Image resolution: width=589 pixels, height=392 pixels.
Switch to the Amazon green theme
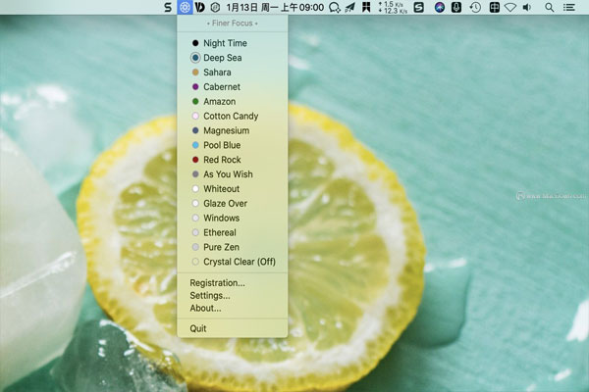[220, 101]
